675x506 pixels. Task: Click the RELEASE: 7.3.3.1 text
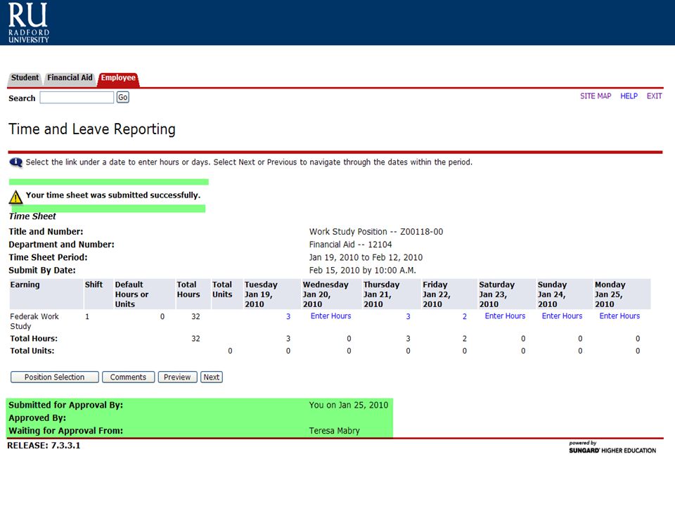[x=44, y=446]
